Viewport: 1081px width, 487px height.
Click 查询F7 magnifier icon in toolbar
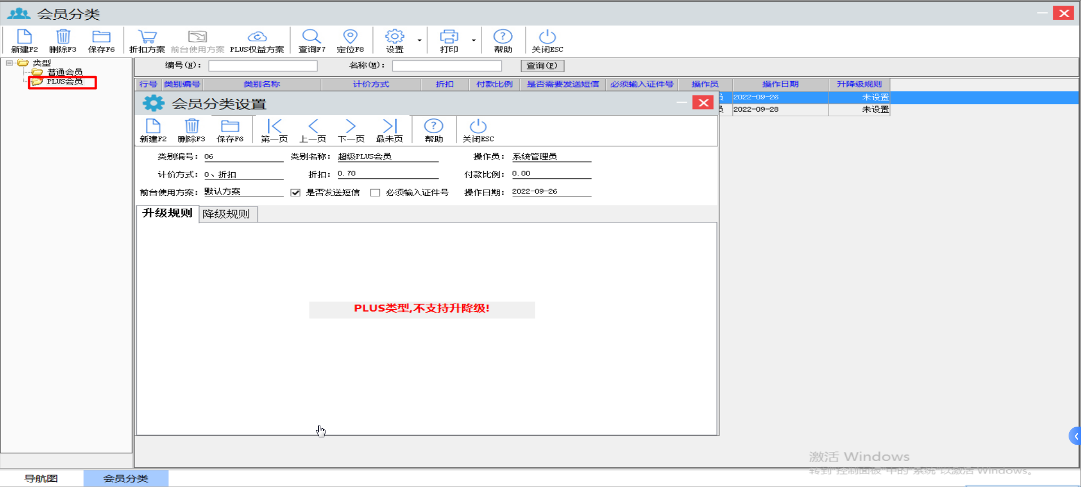click(x=311, y=37)
